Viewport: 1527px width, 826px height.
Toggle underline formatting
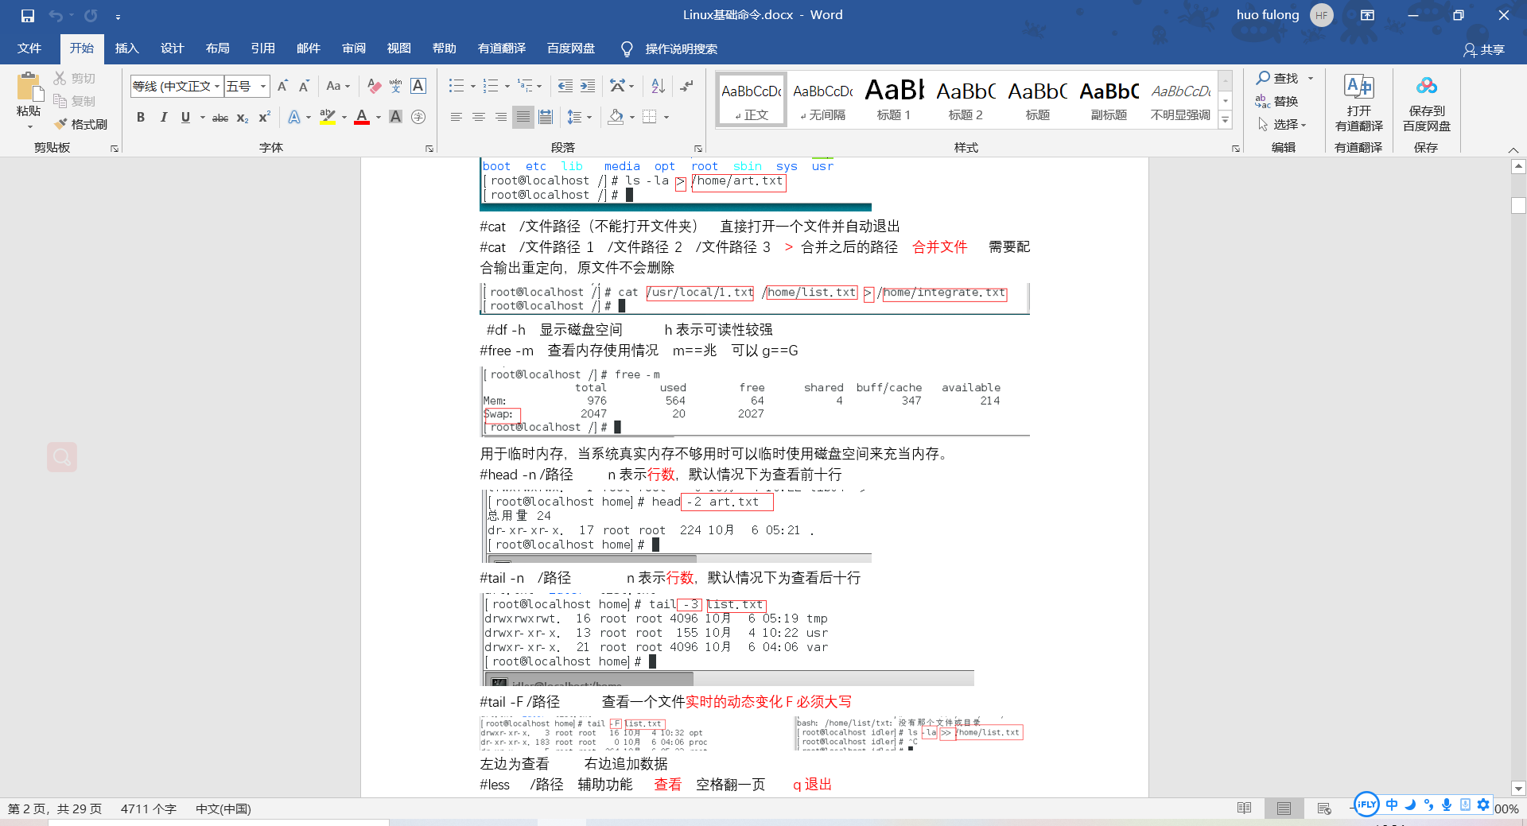click(184, 118)
